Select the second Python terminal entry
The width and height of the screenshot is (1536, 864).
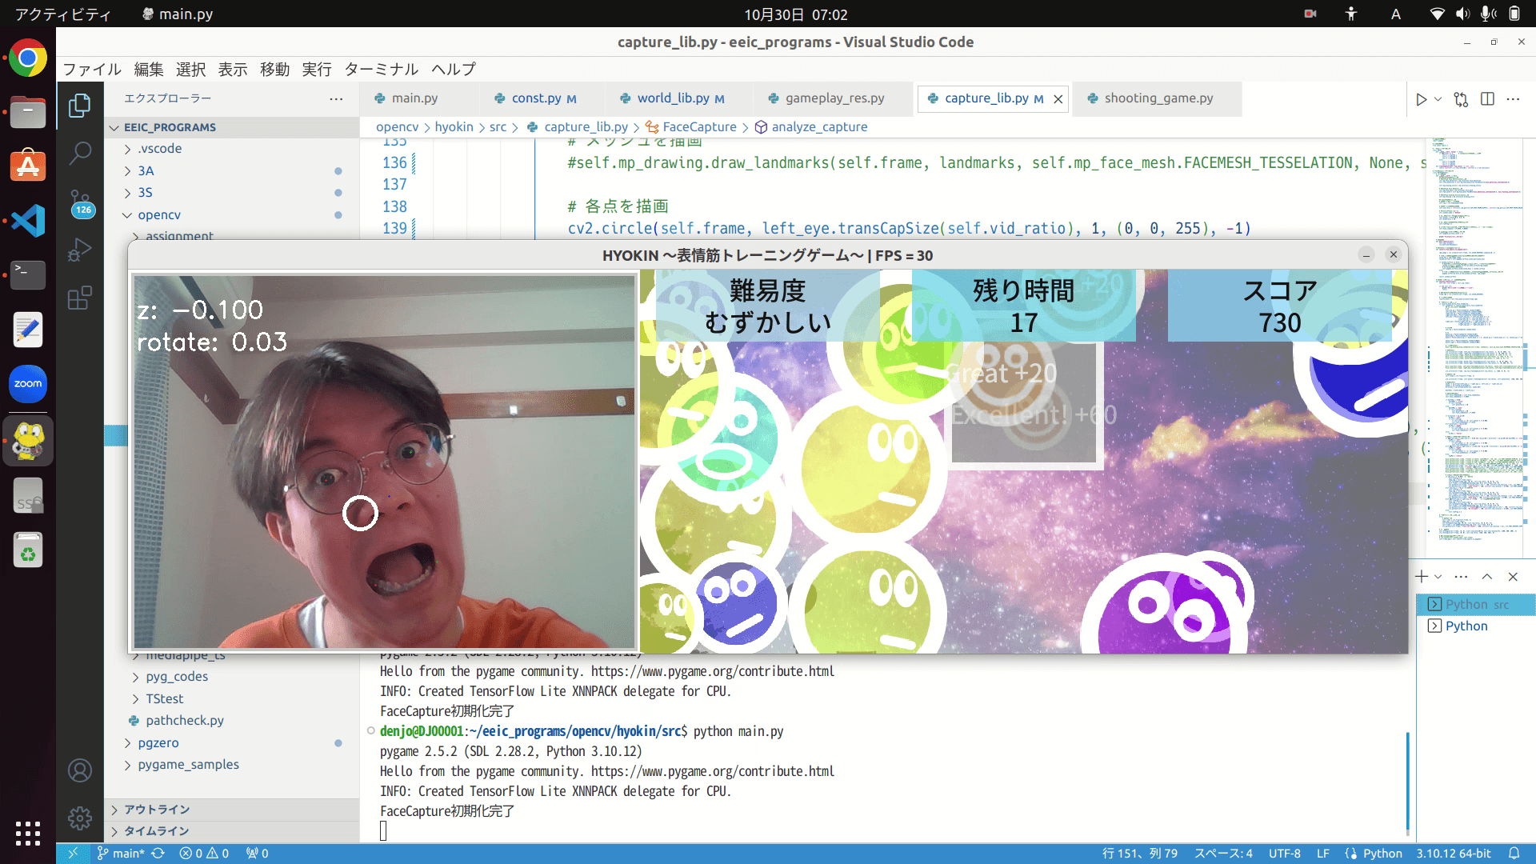coord(1466,626)
